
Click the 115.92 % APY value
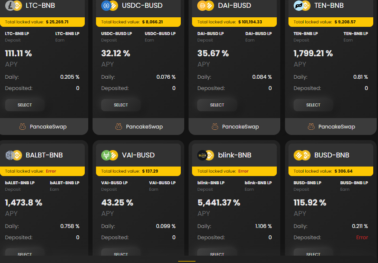pyautogui.click(x=310, y=202)
